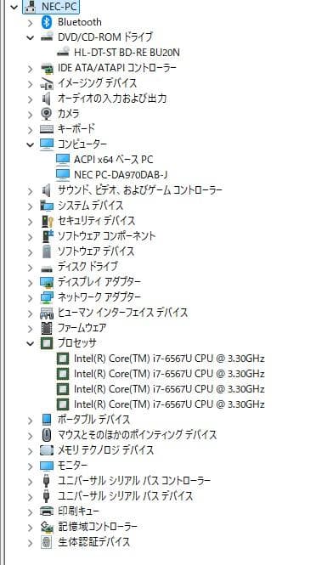Image resolution: width=316 pixels, height=565 pixels.
Task: Click the icon beside NEC PC-DA970DAB-J
Action: [63, 175]
